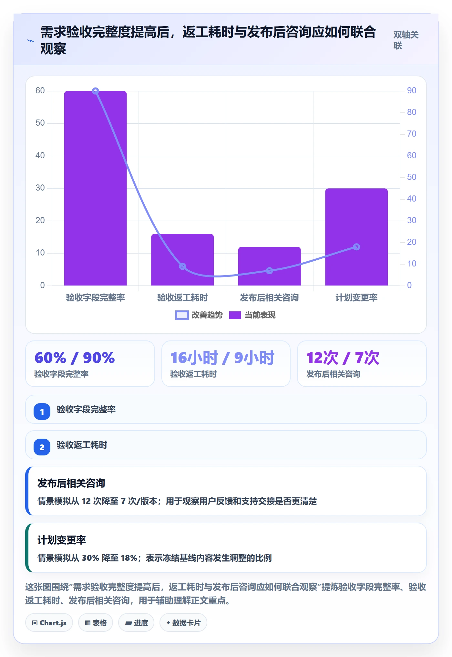Click the text about 12 次降至 7 次
The image size is (452, 657).
(177, 501)
